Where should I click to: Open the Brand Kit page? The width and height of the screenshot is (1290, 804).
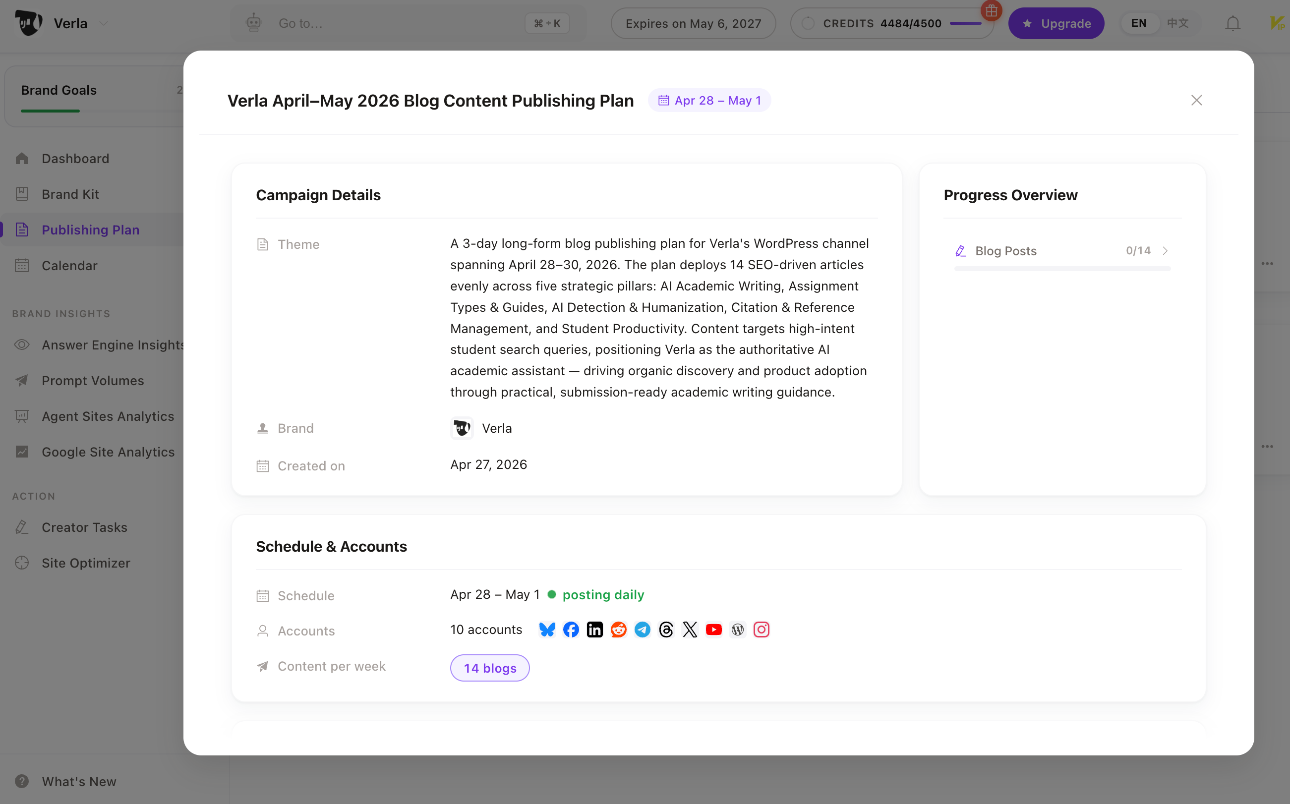tap(70, 194)
